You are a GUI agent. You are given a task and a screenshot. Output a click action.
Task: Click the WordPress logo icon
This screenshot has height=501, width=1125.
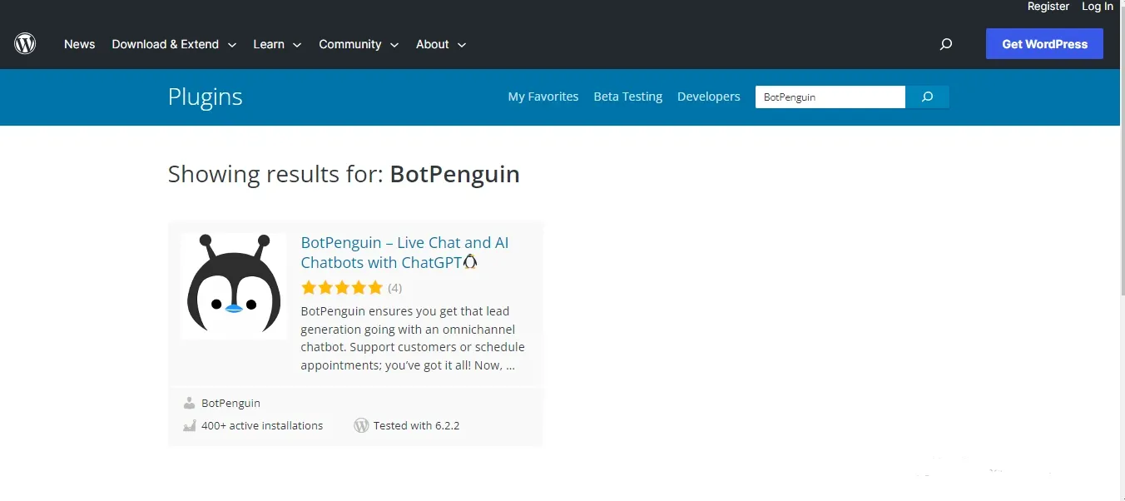coord(25,43)
